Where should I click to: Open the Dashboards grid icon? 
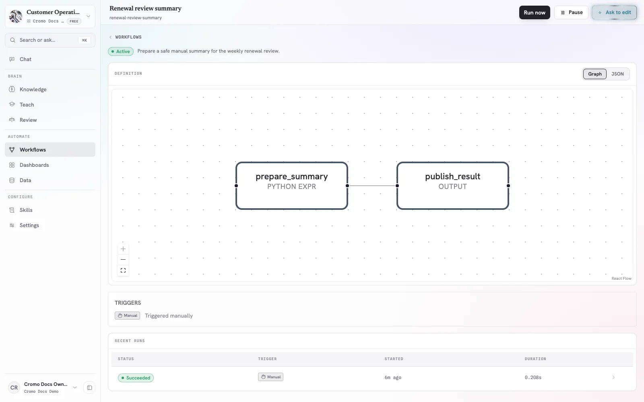[12, 165]
